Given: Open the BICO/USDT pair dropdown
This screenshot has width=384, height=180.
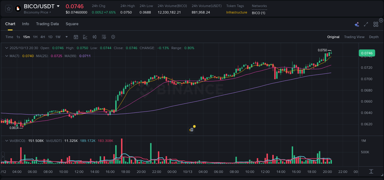Looking at the screenshot, I should click(58, 6).
